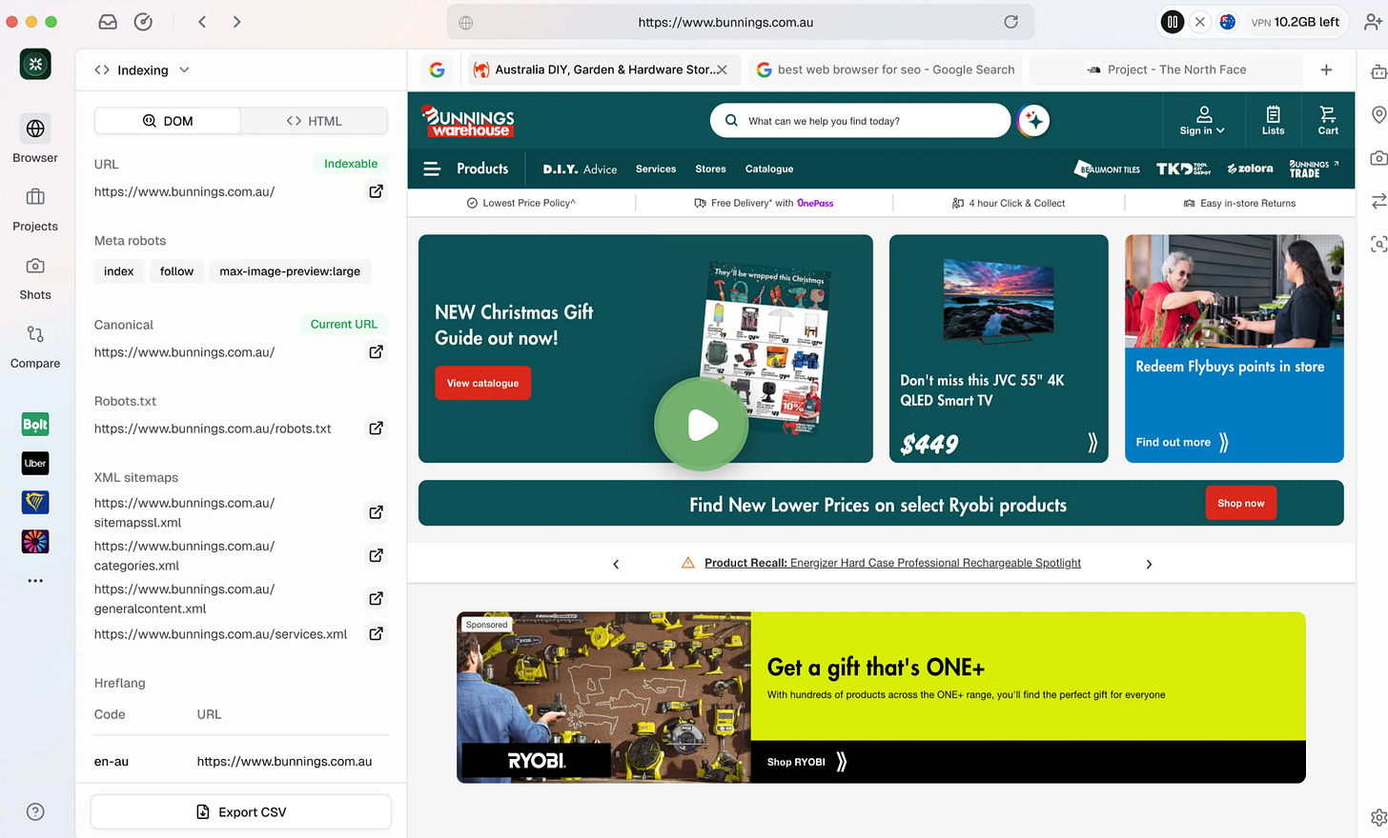Image resolution: width=1388 pixels, height=838 pixels.
Task: Go back with the left arrow button
Action: 202,22
